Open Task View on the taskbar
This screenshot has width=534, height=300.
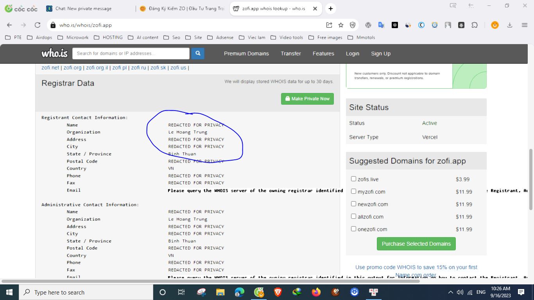[x=181, y=292]
